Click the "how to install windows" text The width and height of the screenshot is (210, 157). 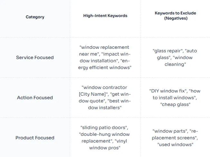coord(175,94)
